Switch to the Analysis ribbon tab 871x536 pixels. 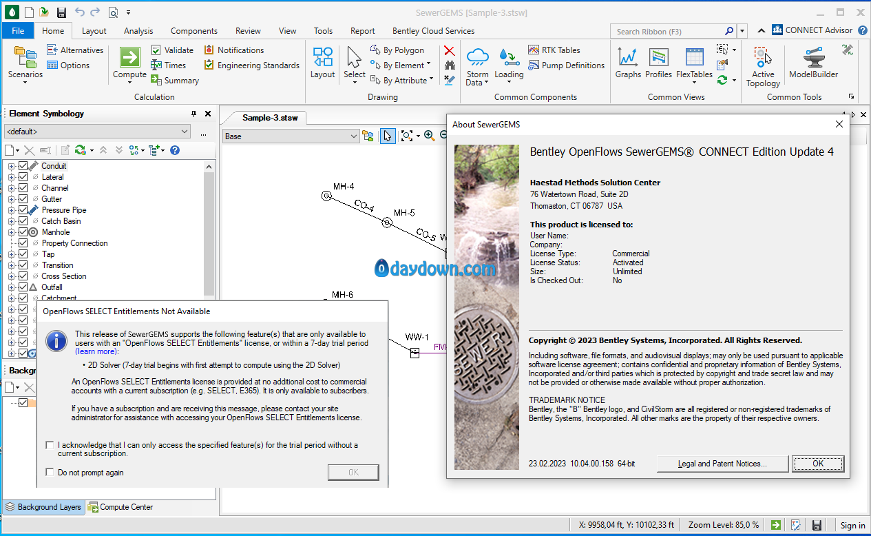point(138,31)
